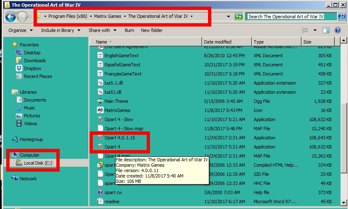This screenshot has width=348, height=209.
Task: Expand arrow after The Operational Art of War IV
Action: [x=191, y=17]
